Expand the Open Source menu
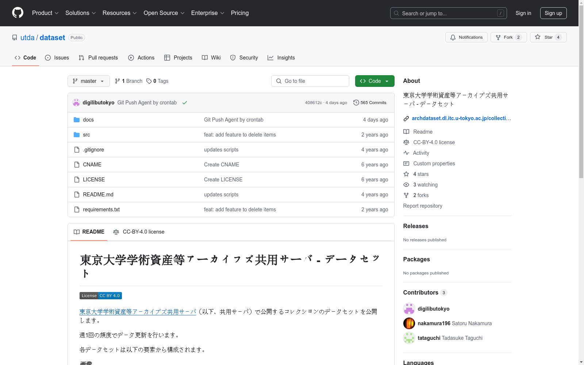 tap(164, 13)
